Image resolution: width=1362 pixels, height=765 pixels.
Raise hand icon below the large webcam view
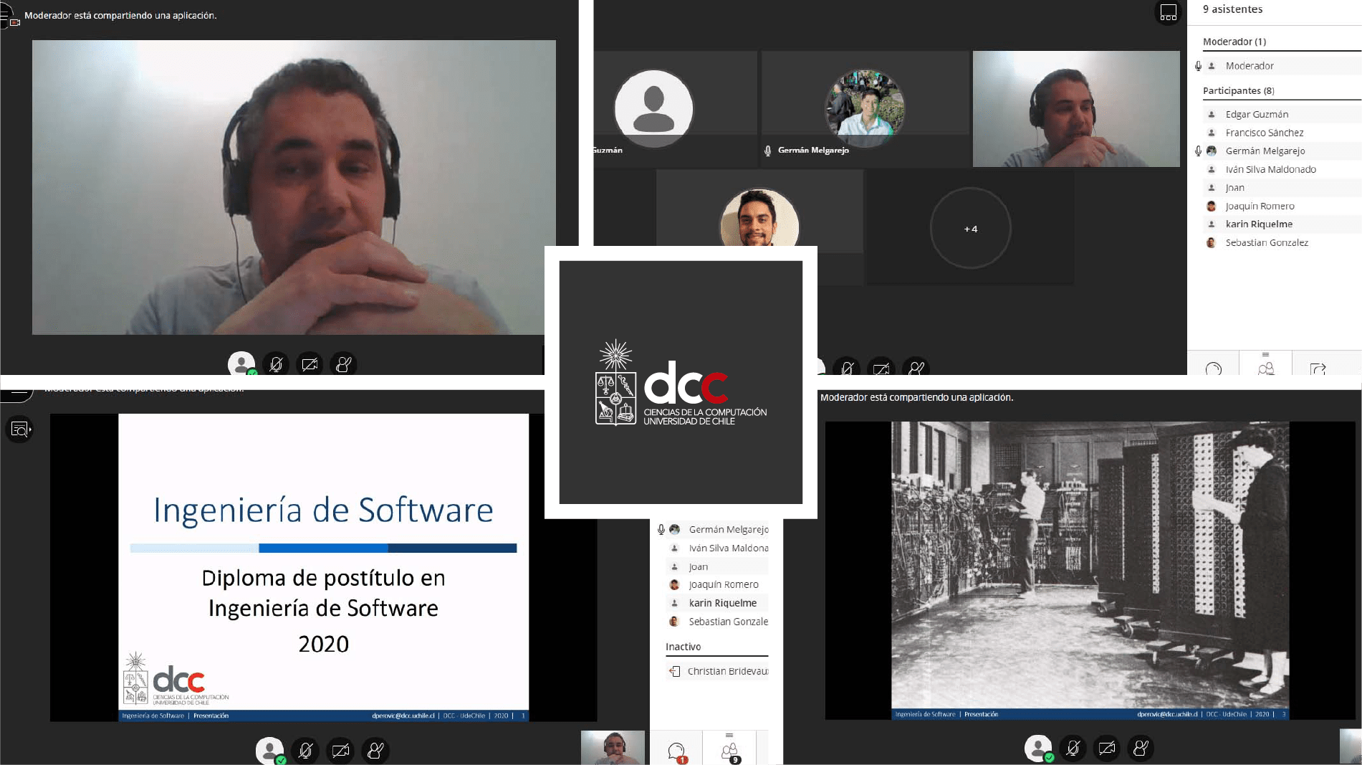(343, 364)
